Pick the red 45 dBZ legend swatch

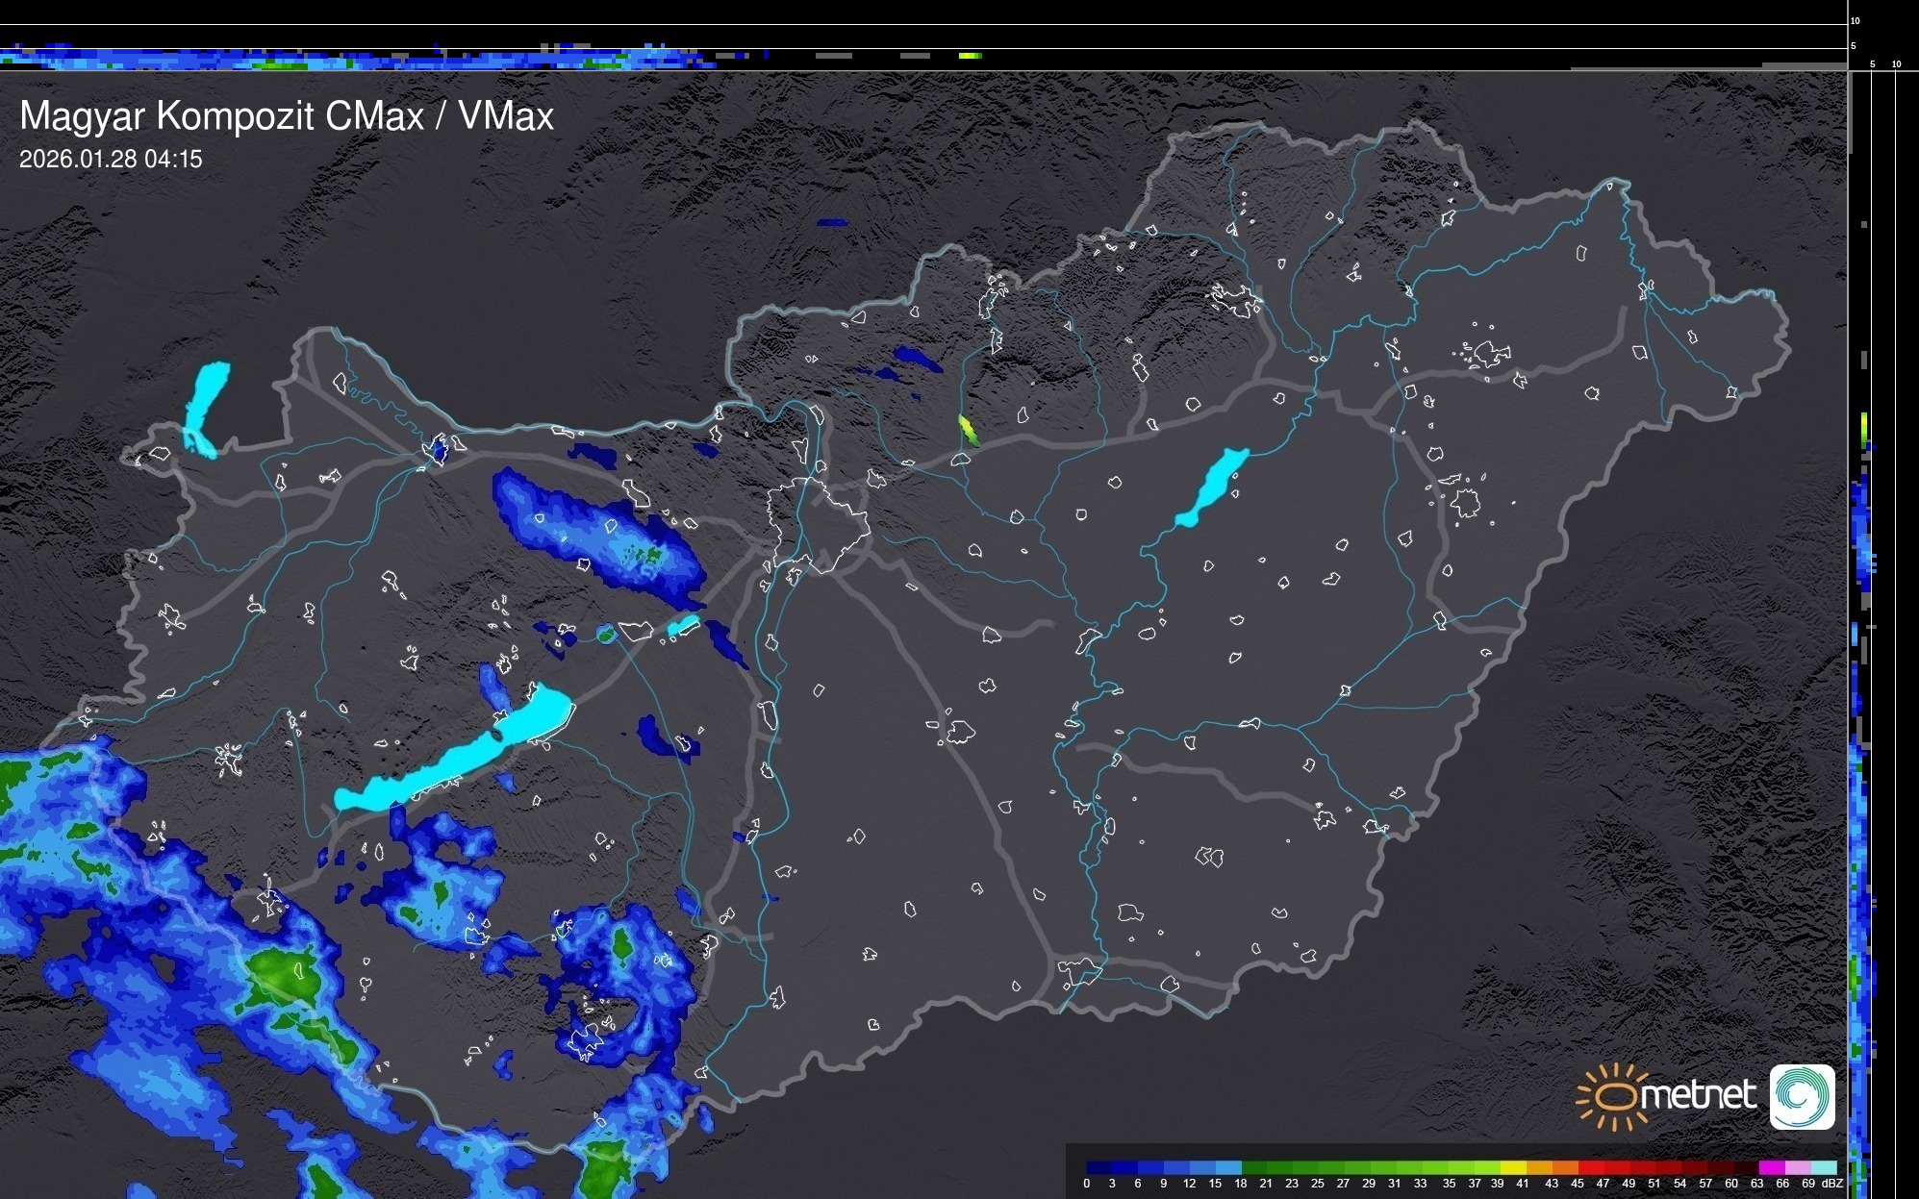tap(1590, 1168)
